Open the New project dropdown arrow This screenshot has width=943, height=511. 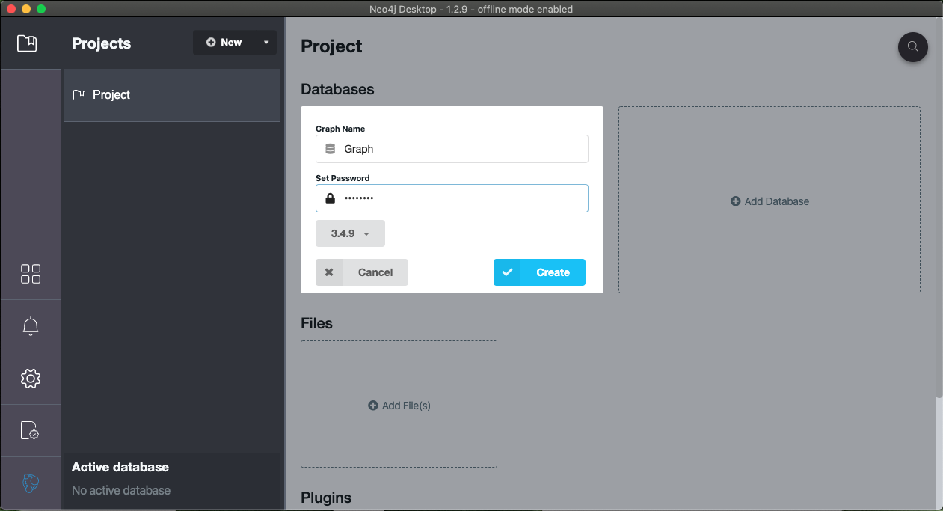[x=266, y=43]
